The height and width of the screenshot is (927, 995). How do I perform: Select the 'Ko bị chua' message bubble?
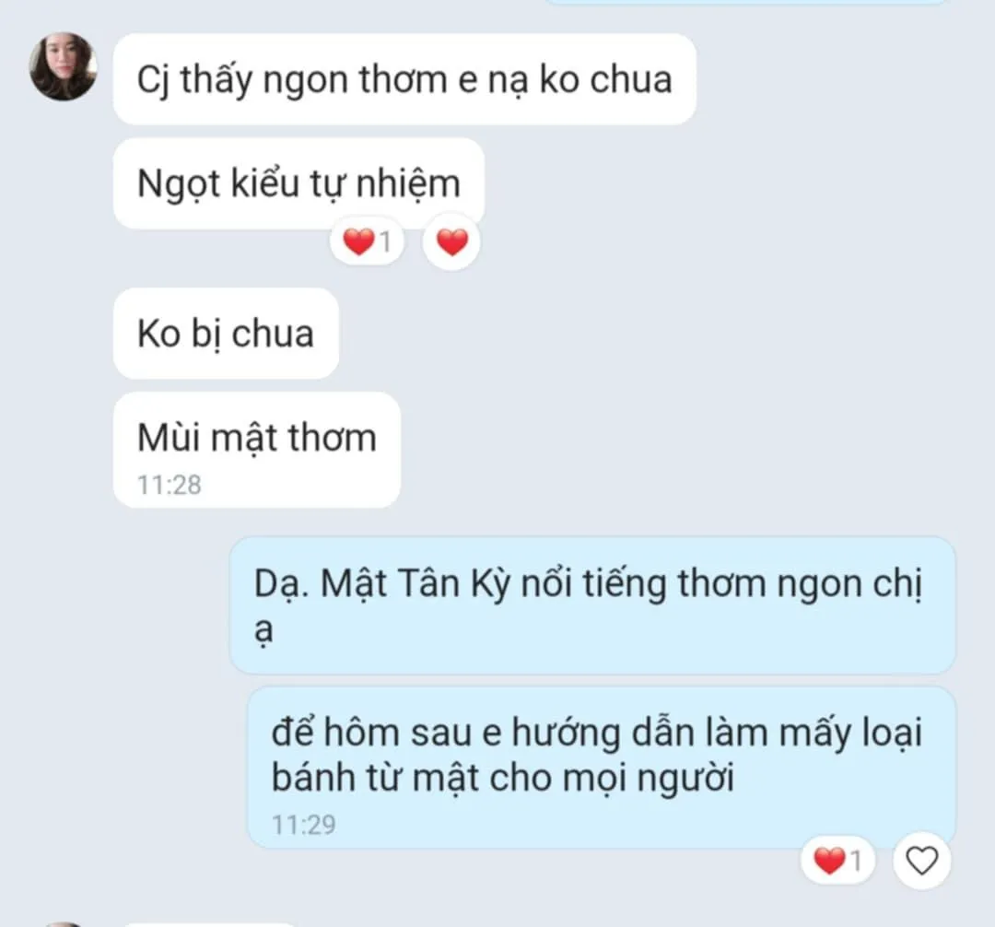(x=226, y=333)
